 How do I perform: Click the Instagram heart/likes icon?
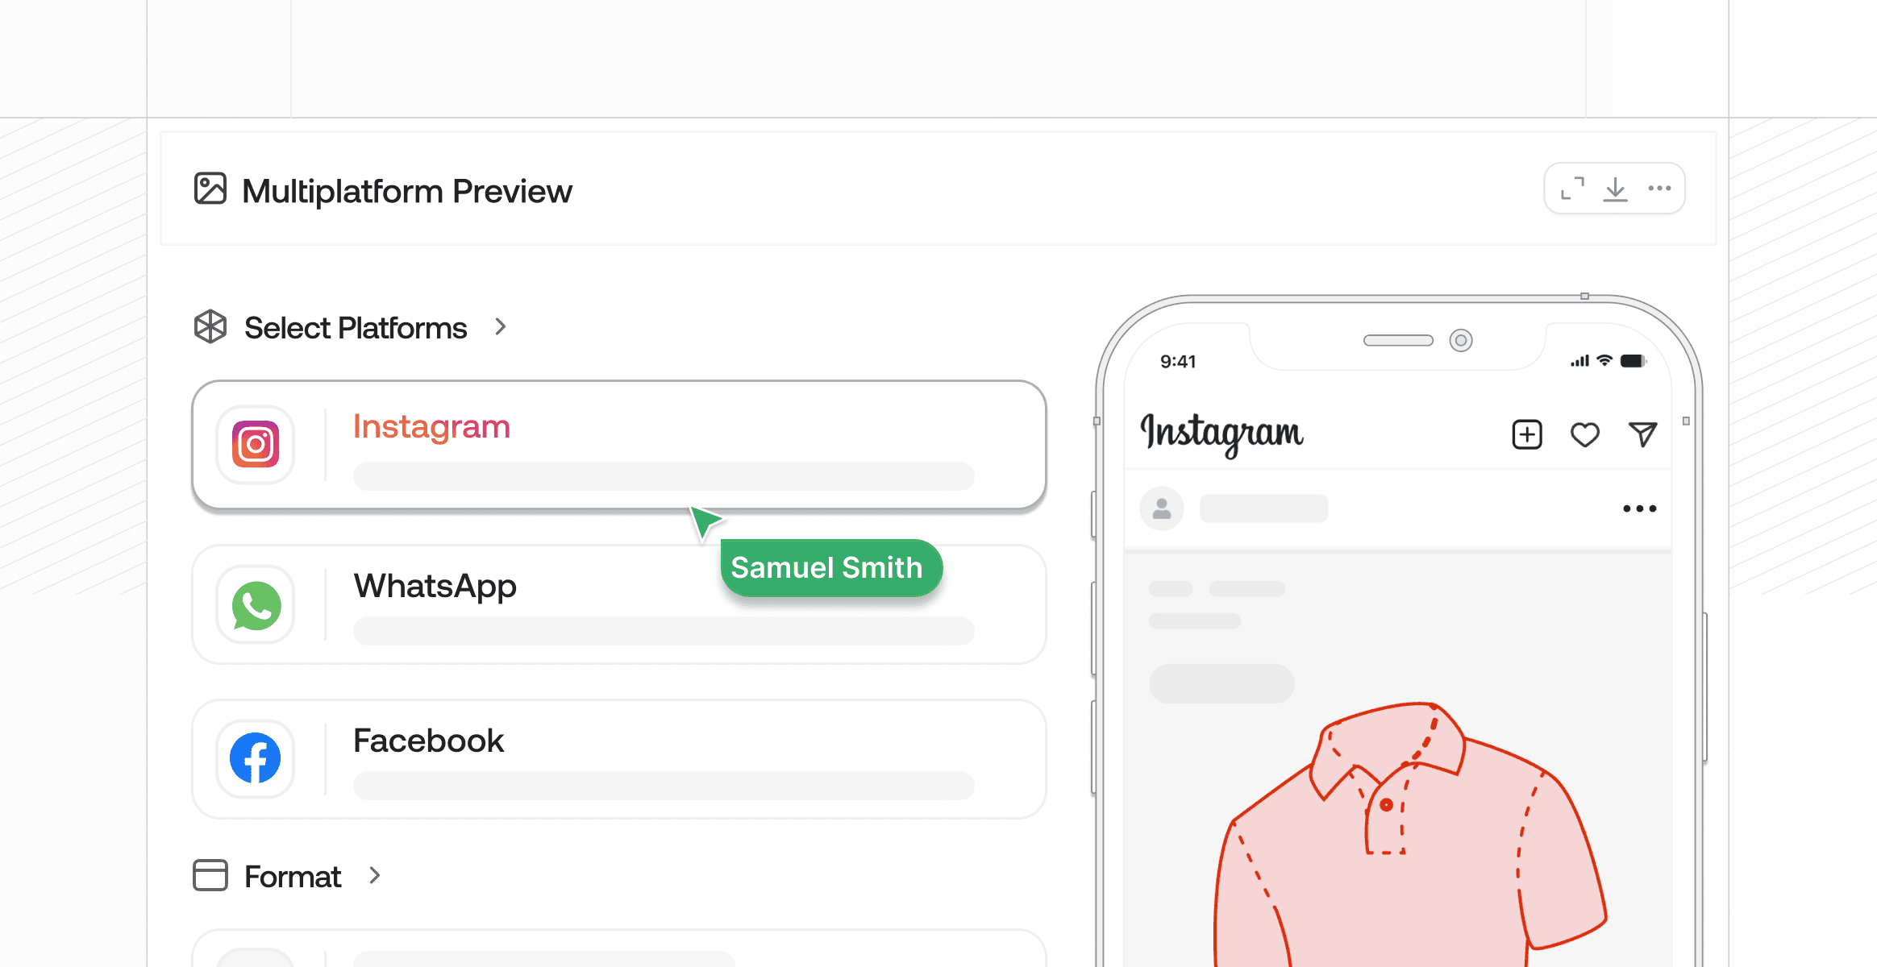[1584, 435]
